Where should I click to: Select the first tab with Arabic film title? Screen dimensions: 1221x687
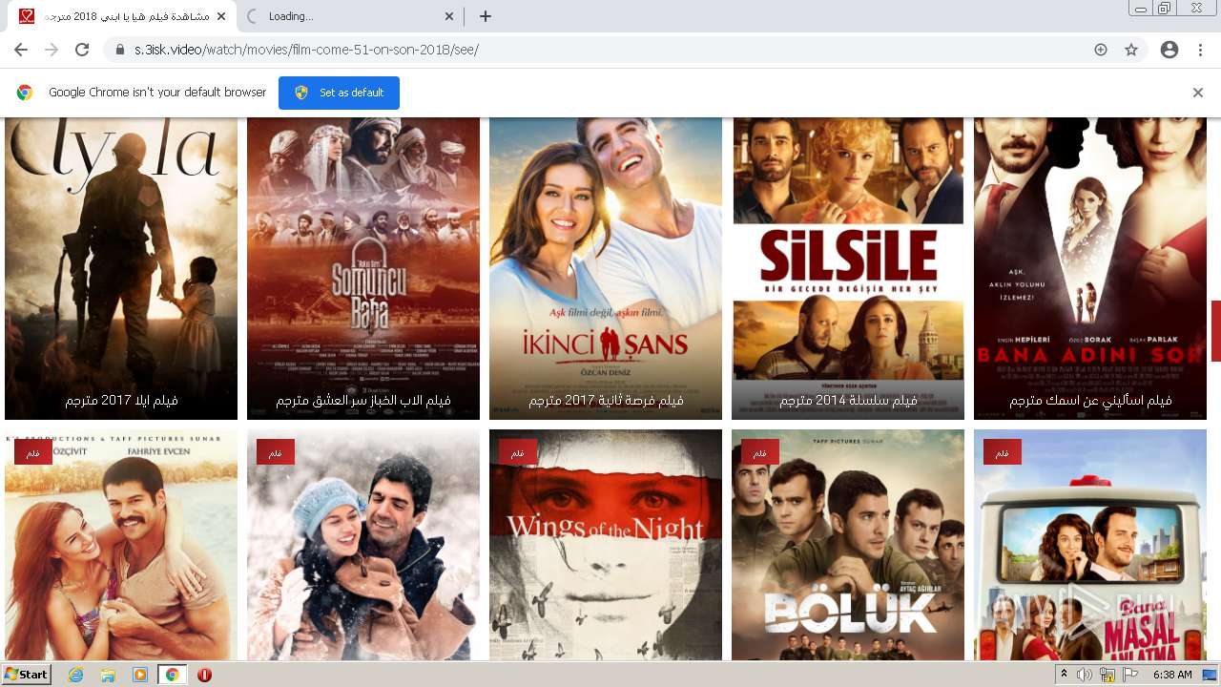click(x=122, y=16)
